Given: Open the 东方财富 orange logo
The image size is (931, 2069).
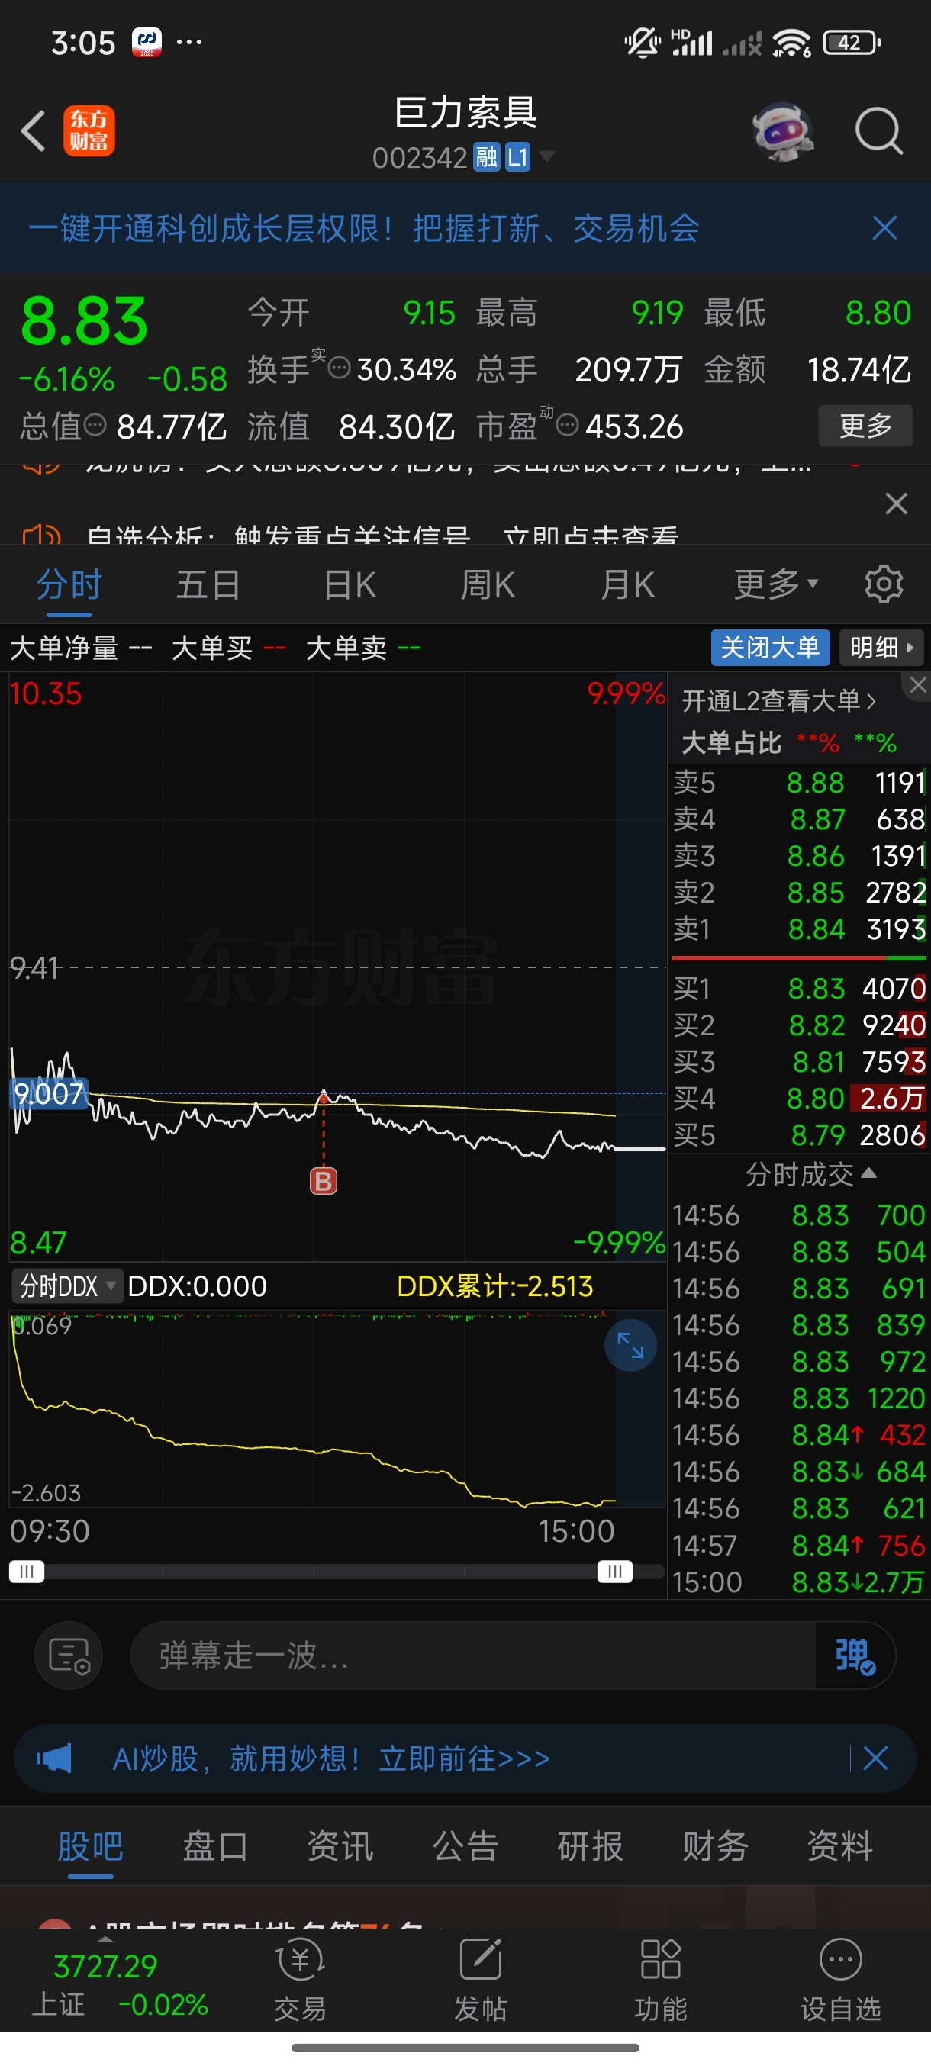Looking at the screenshot, I should 89,131.
